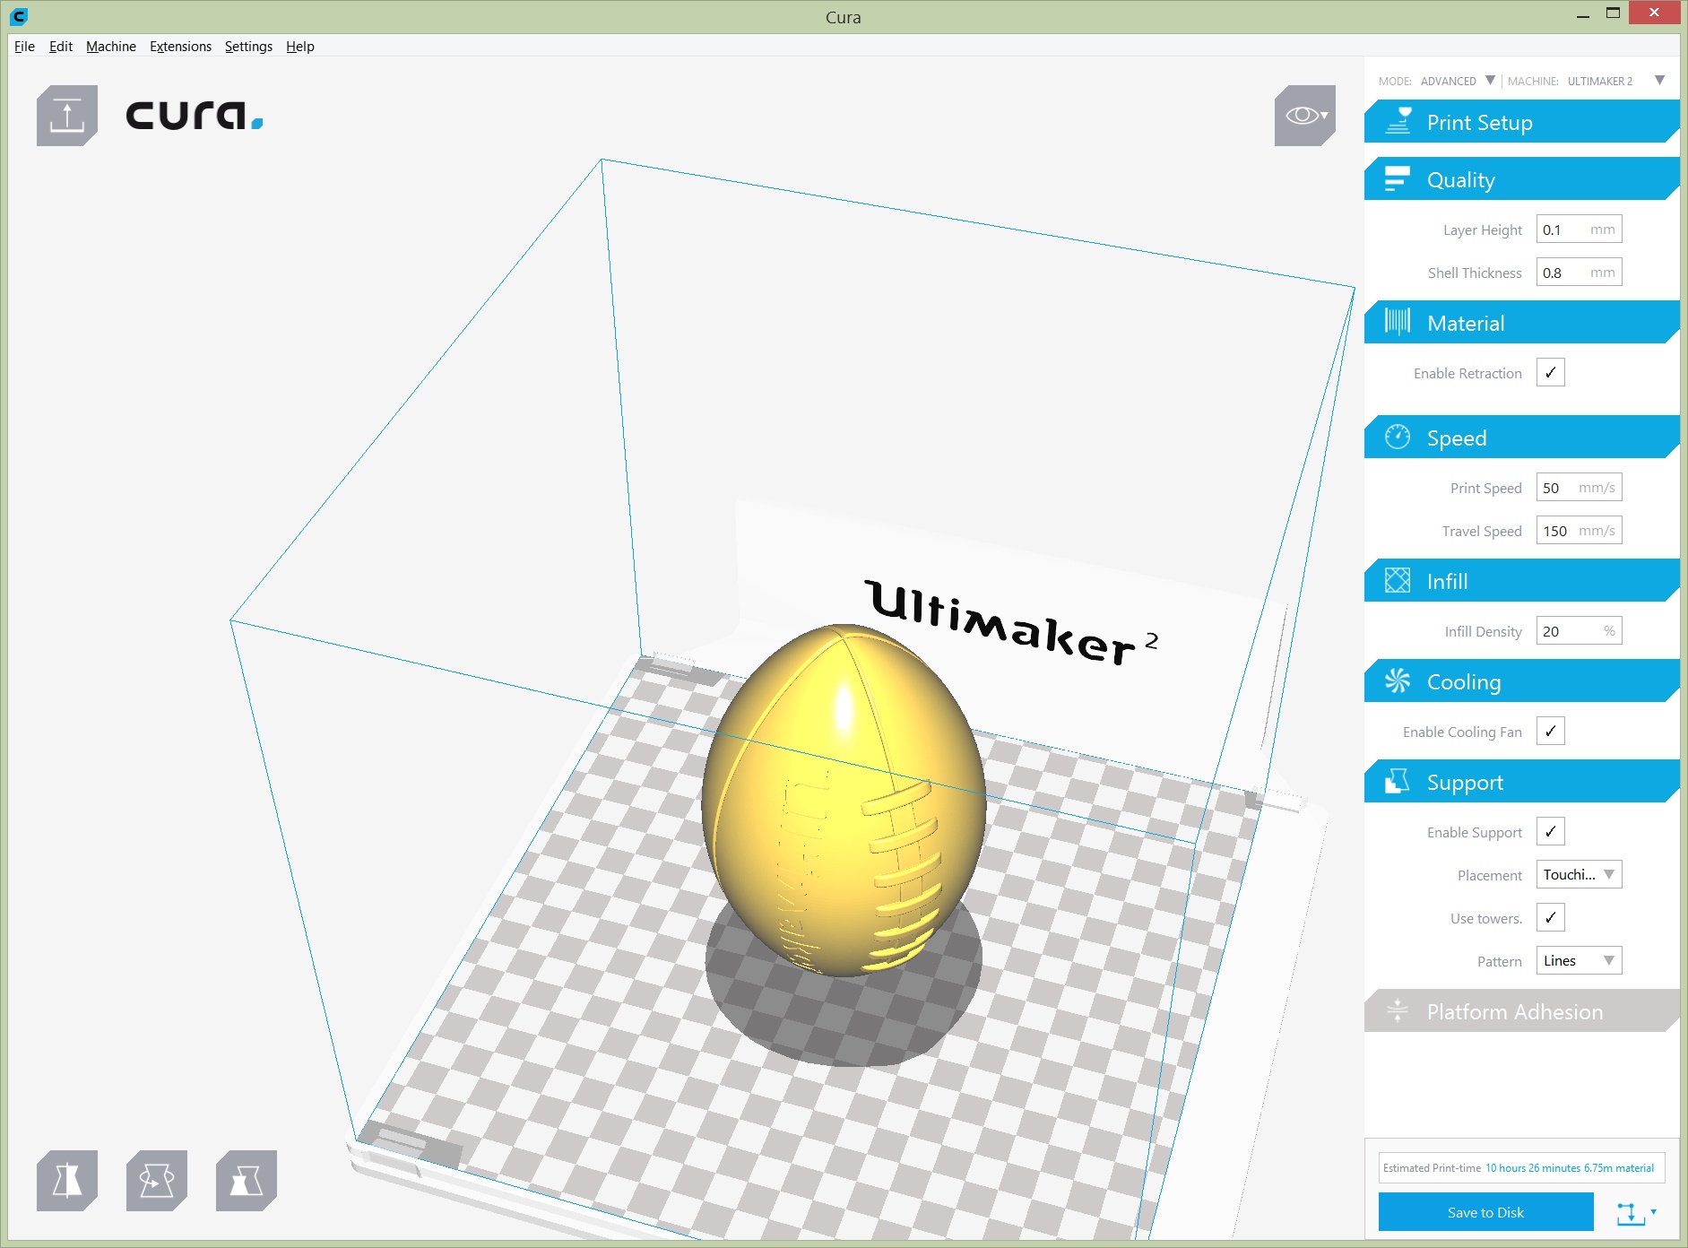Click the Open file load icon
This screenshot has height=1248, width=1688.
67,116
